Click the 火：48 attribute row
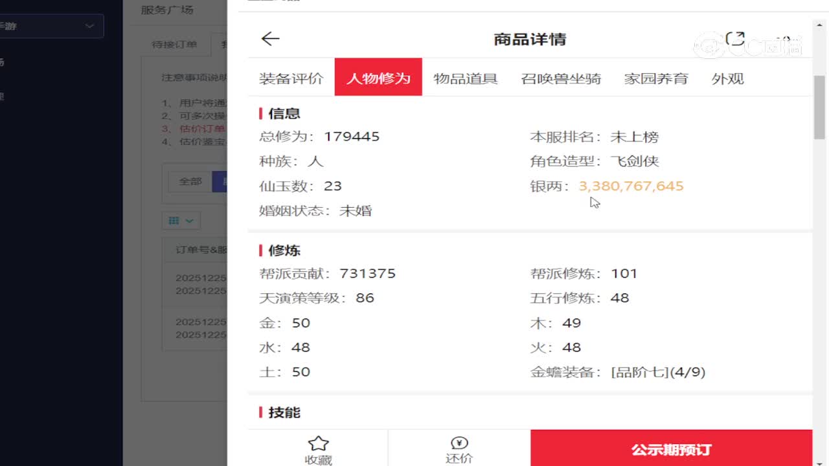829x466 pixels. [x=556, y=347]
